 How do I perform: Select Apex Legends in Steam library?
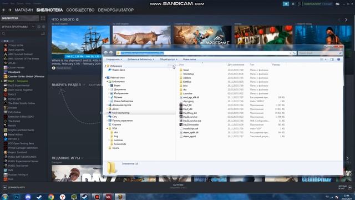(16, 49)
